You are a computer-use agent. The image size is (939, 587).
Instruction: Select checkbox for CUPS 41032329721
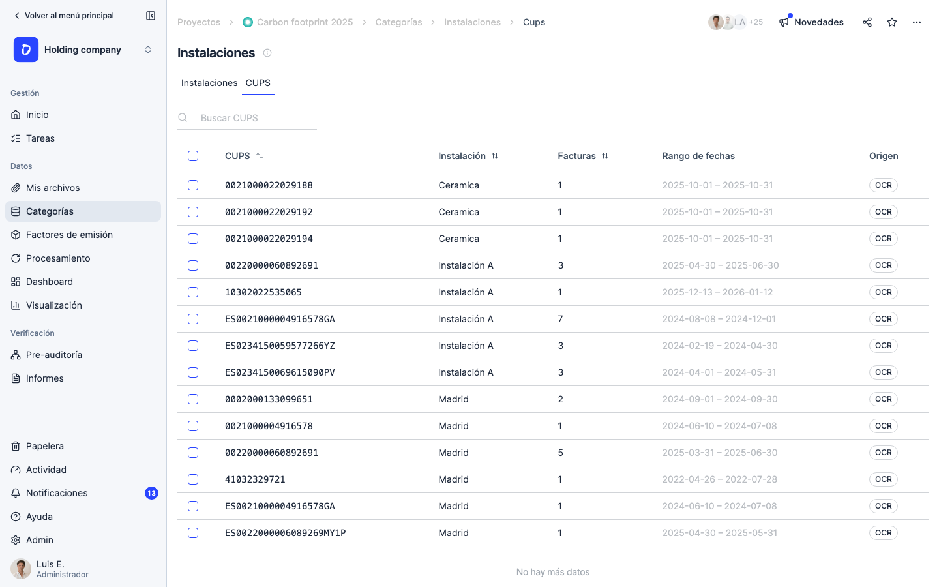point(193,479)
